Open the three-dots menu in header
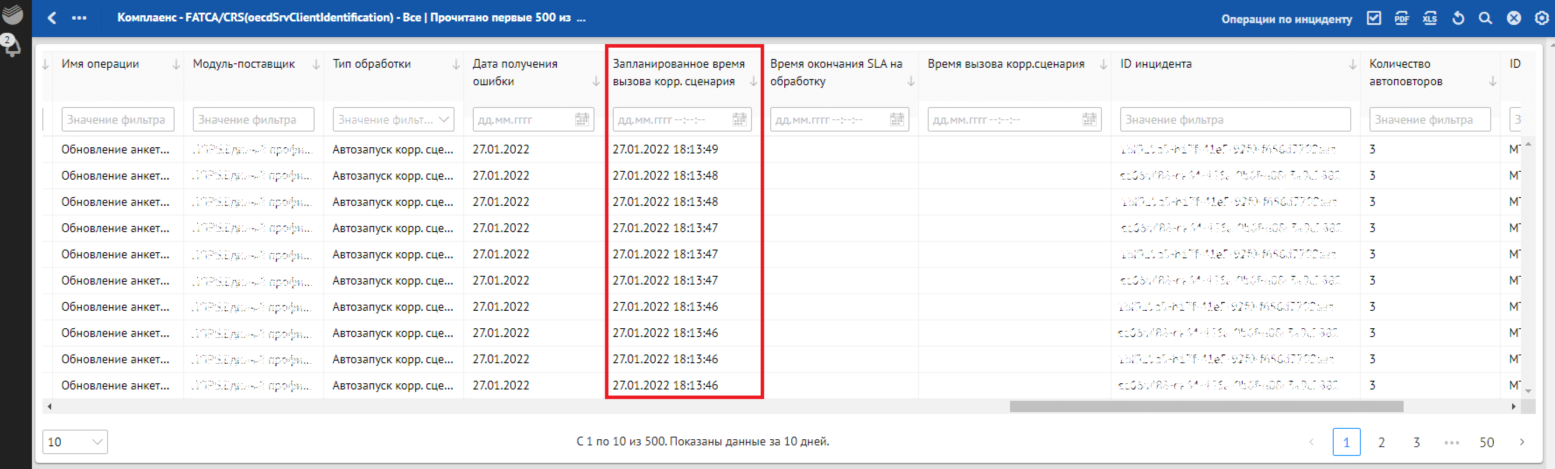This screenshot has height=469, width=1555. pyautogui.click(x=79, y=18)
